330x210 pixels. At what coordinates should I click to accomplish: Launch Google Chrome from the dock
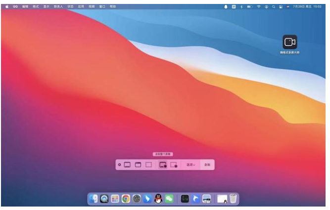pos(126,199)
